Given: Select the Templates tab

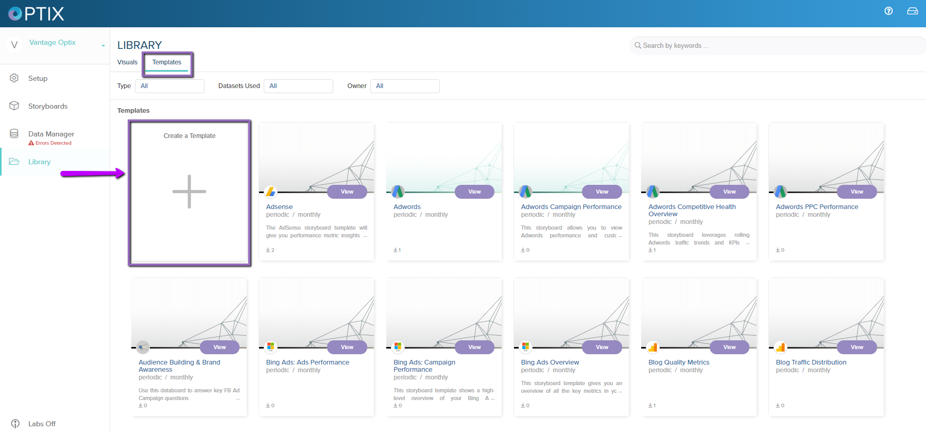Looking at the screenshot, I should pyautogui.click(x=167, y=62).
